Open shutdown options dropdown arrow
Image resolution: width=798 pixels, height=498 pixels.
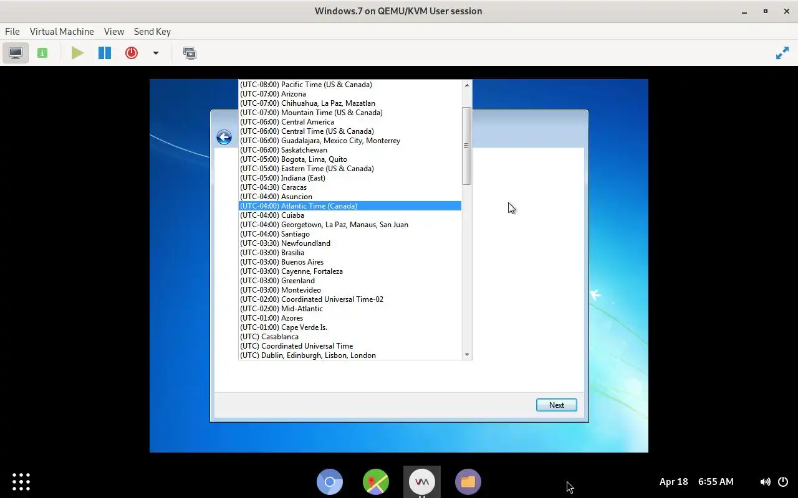click(x=156, y=53)
